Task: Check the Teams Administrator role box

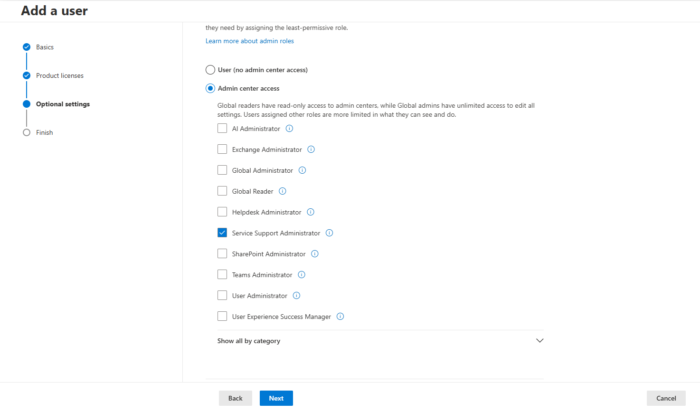Action: 222,275
